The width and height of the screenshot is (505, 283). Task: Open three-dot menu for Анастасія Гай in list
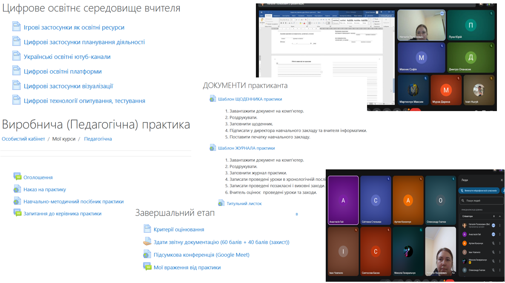coord(500,234)
